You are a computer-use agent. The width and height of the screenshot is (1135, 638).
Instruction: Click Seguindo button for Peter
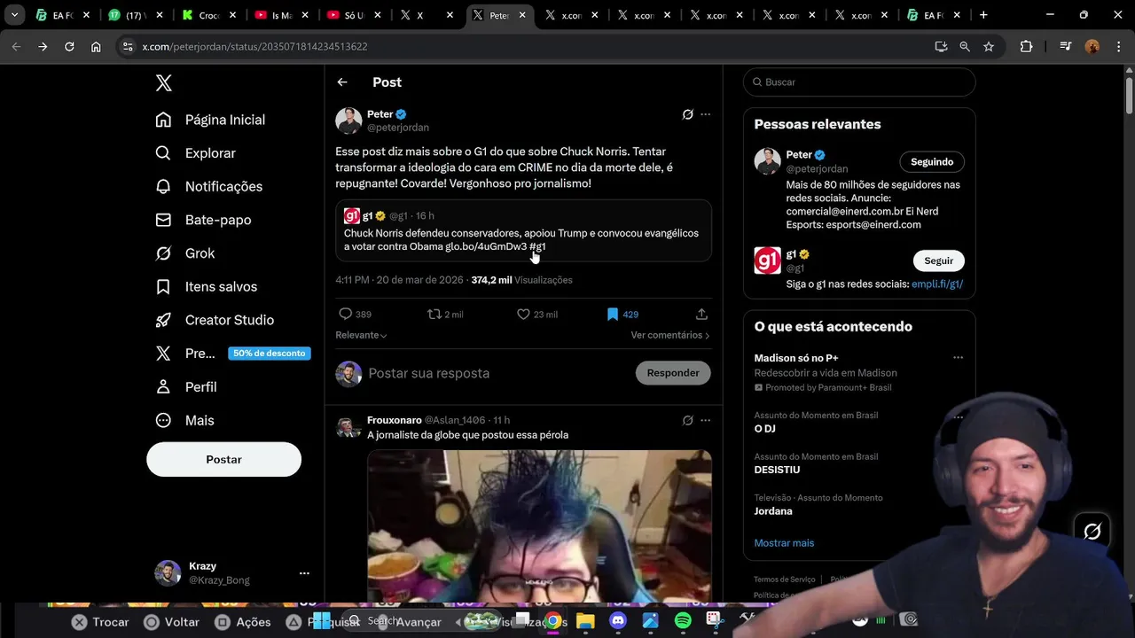click(931, 162)
